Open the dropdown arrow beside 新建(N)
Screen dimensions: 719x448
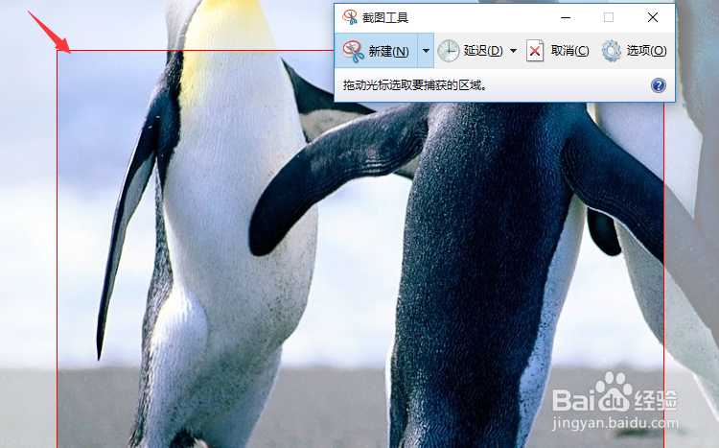[x=426, y=51]
